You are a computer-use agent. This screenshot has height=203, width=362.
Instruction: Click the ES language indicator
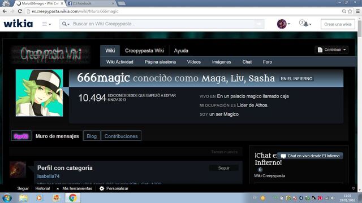255,197
